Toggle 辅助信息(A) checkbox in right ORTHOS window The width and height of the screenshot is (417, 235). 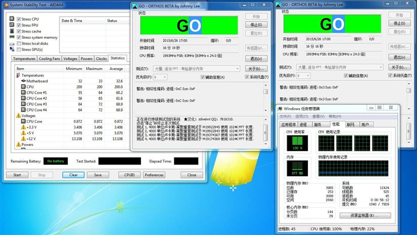(x=346, y=76)
